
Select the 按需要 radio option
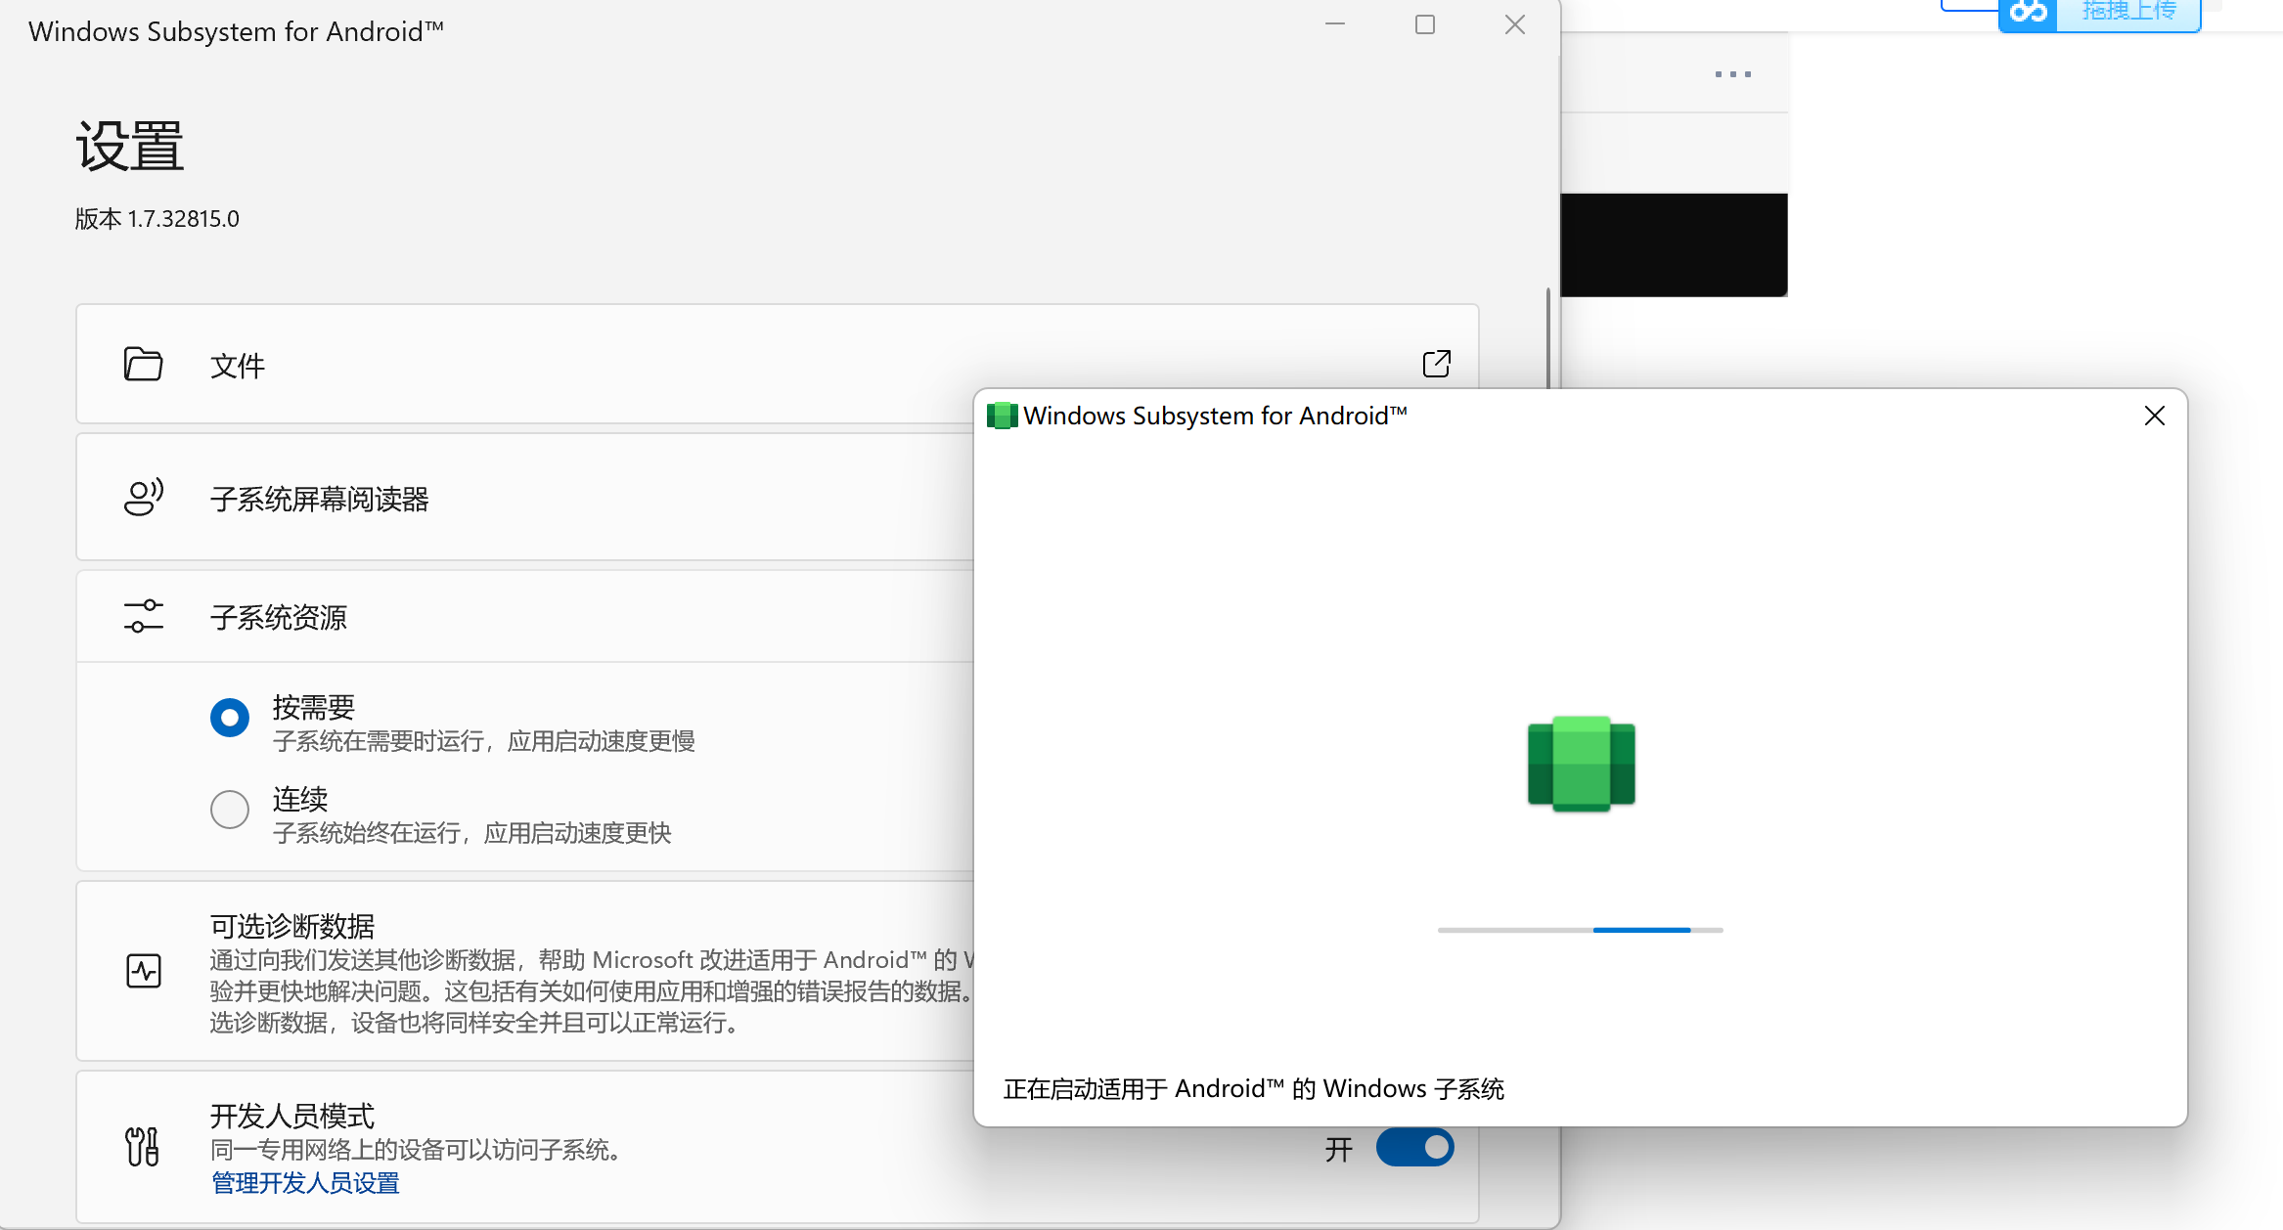click(x=230, y=718)
